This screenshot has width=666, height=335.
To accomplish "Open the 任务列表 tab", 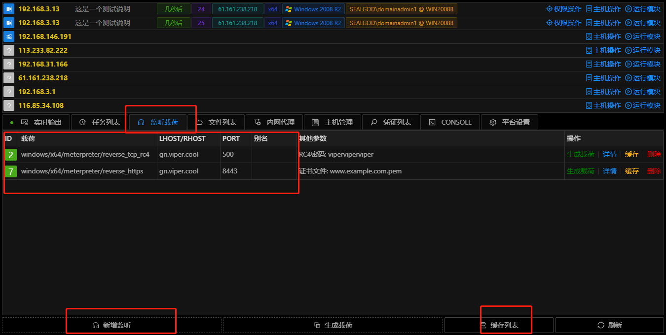I will [100, 122].
